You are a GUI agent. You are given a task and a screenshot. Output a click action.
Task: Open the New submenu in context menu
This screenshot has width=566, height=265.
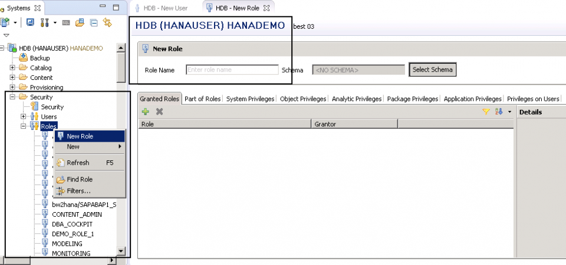tap(89, 147)
